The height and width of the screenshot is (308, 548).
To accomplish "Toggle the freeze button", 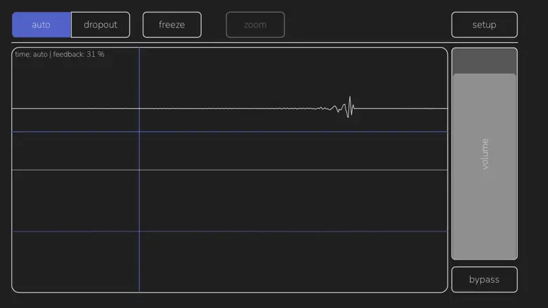I will 171,25.
